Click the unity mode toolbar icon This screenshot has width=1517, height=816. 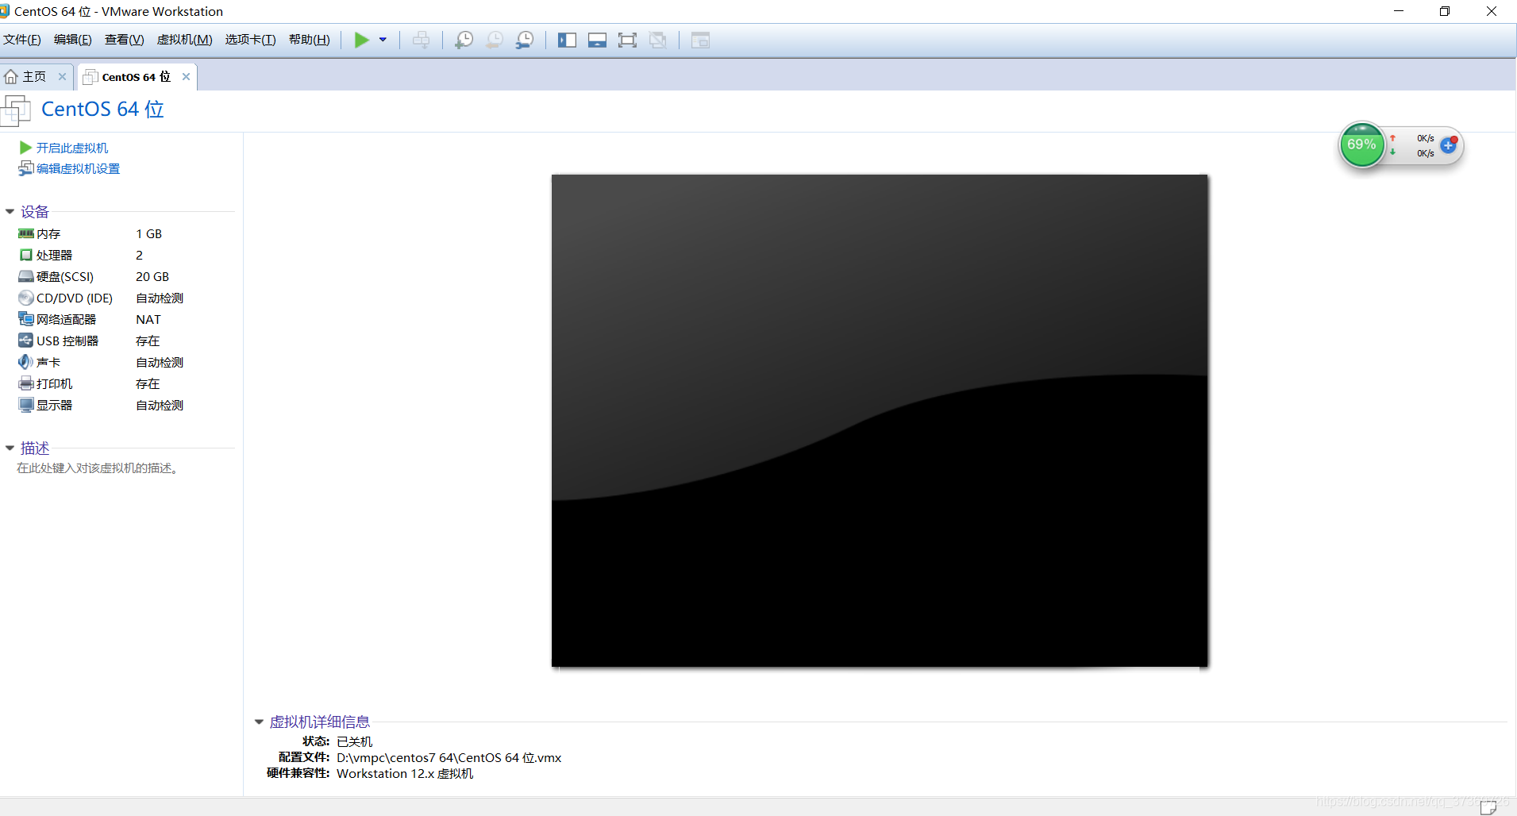pyautogui.click(x=657, y=40)
